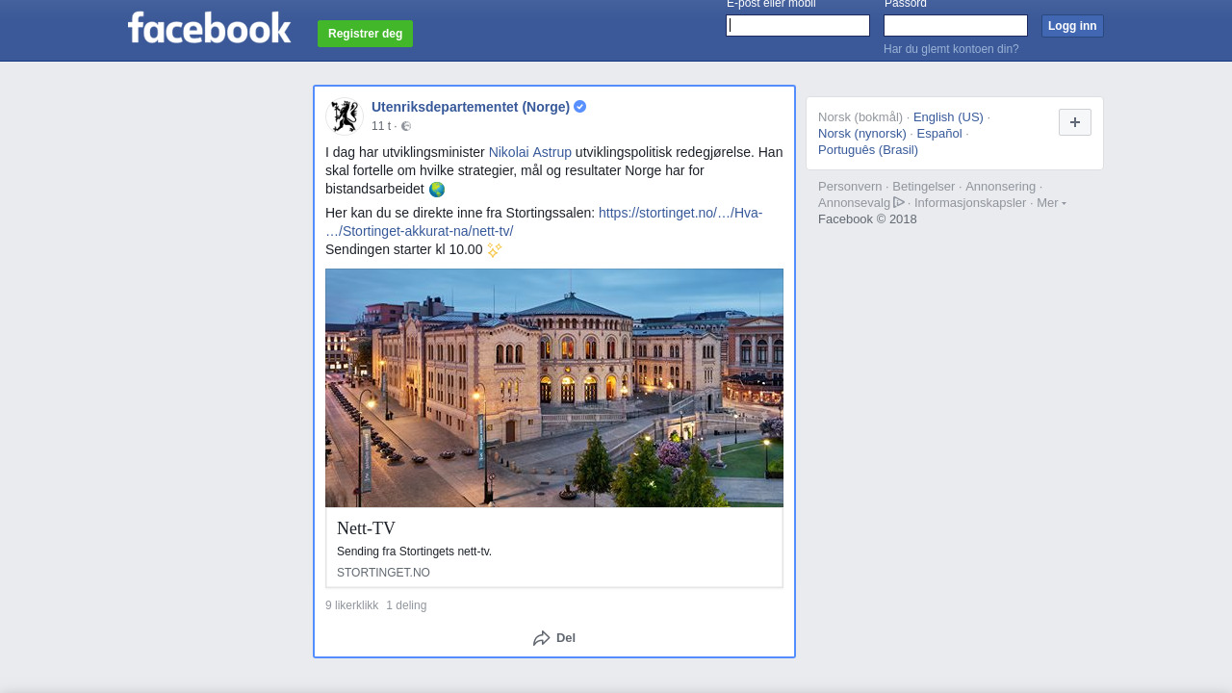Click the AdChoices triangle icon
Screen dimensions: 1232x693
899,202
